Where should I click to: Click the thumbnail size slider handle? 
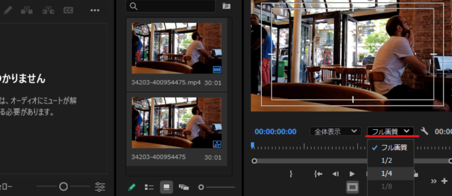[201, 187]
